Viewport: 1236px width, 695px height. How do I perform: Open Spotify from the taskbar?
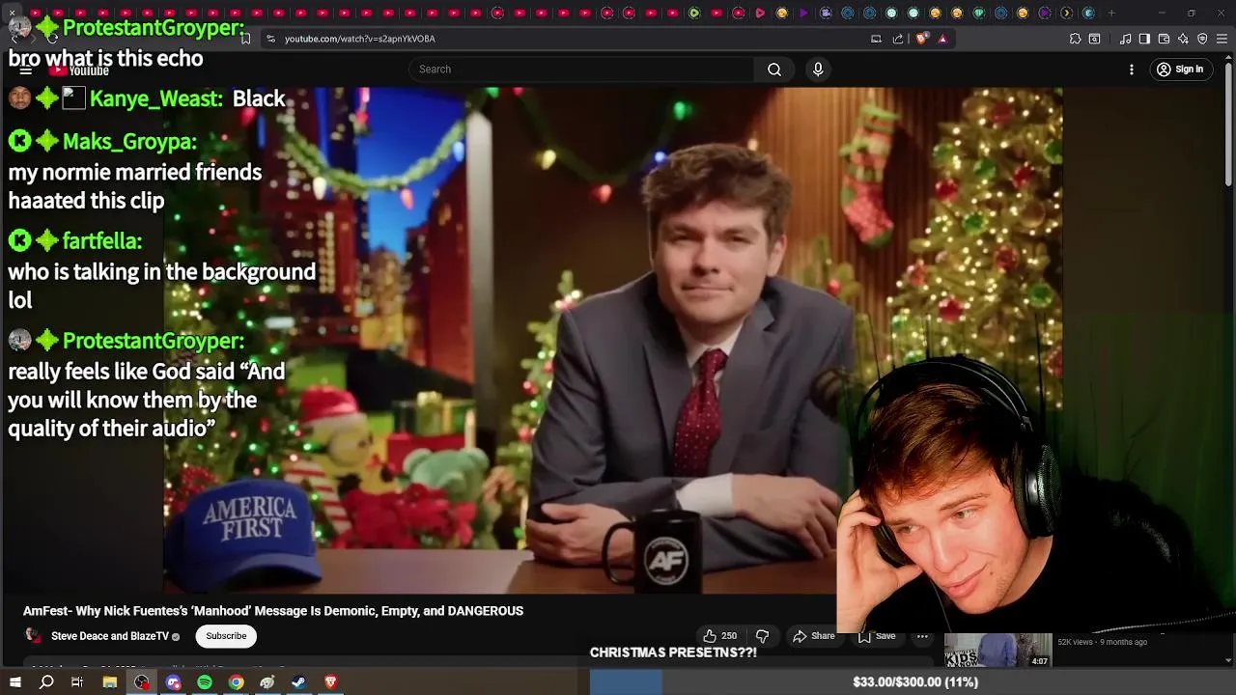click(205, 682)
